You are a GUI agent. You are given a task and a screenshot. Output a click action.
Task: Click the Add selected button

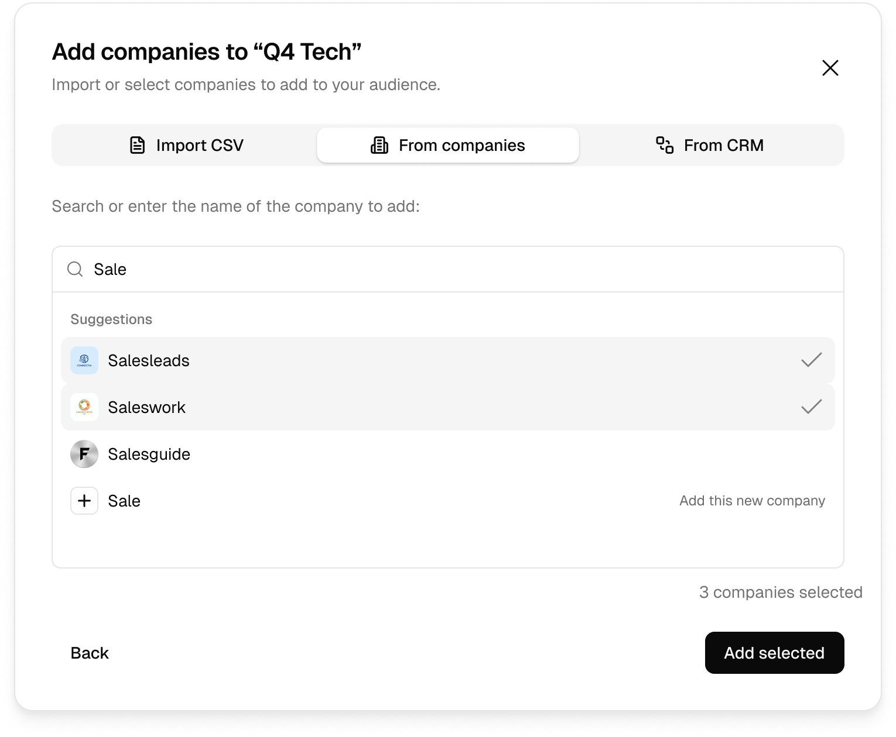click(x=774, y=653)
